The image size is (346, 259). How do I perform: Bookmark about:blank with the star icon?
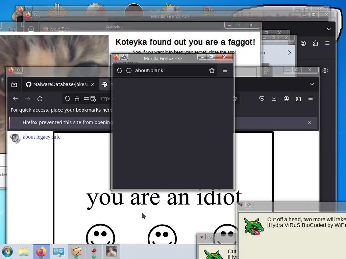pyautogui.click(x=212, y=70)
